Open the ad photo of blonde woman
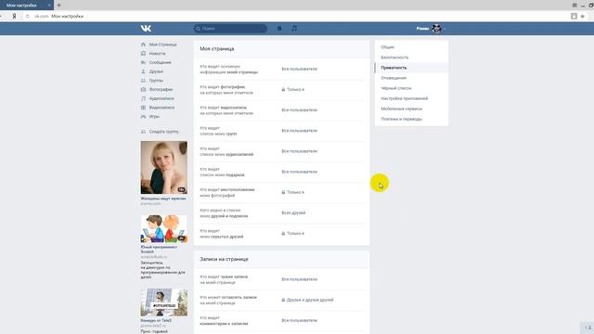Viewport: 594px width, 334px height. coord(164,167)
